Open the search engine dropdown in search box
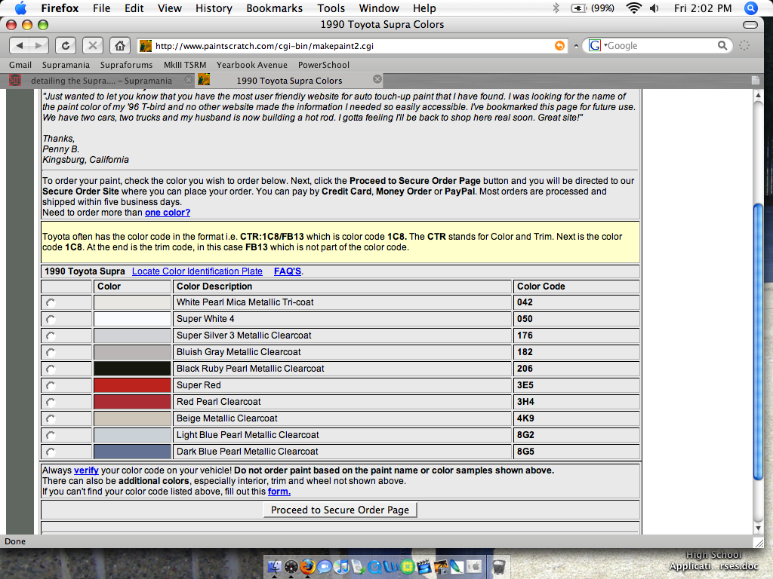The image size is (773, 579). click(x=597, y=46)
